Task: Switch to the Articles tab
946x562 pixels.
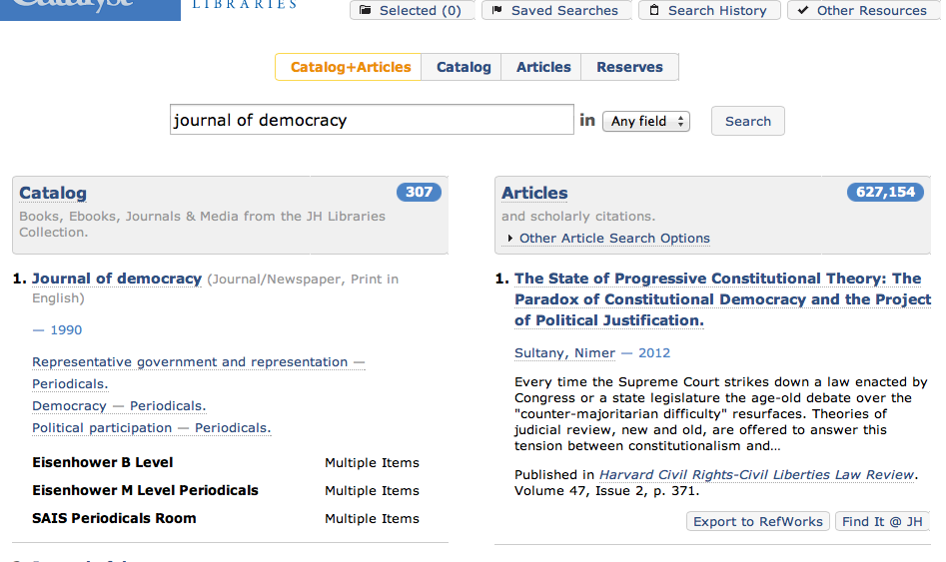Action: point(543,67)
